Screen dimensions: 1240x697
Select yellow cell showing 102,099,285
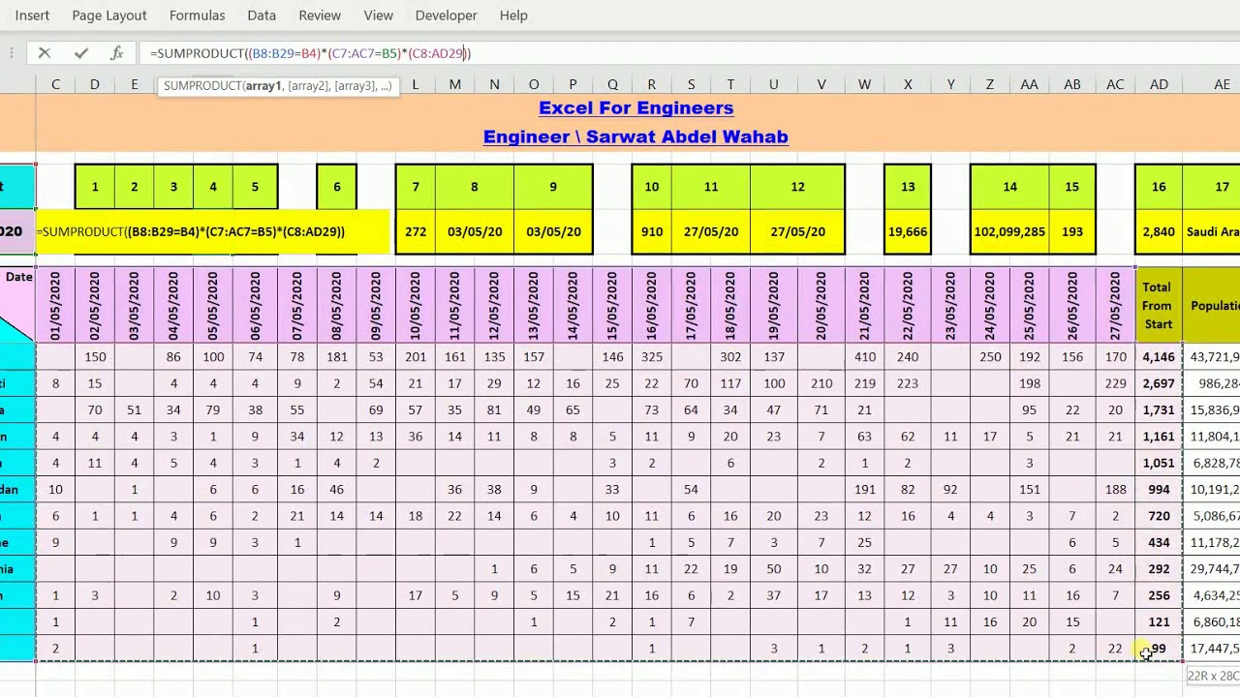click(1009, 232)
